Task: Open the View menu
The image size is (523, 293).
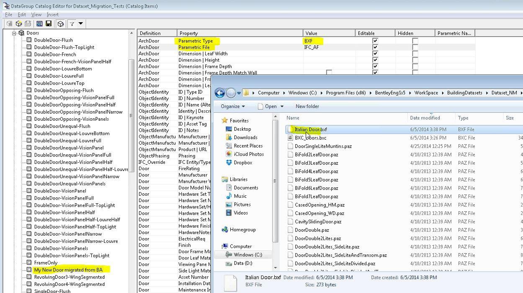Action: tap(36, 15)
